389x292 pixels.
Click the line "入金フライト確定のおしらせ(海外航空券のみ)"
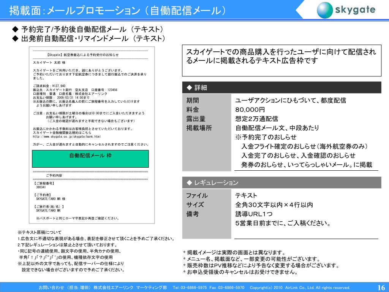304,146
